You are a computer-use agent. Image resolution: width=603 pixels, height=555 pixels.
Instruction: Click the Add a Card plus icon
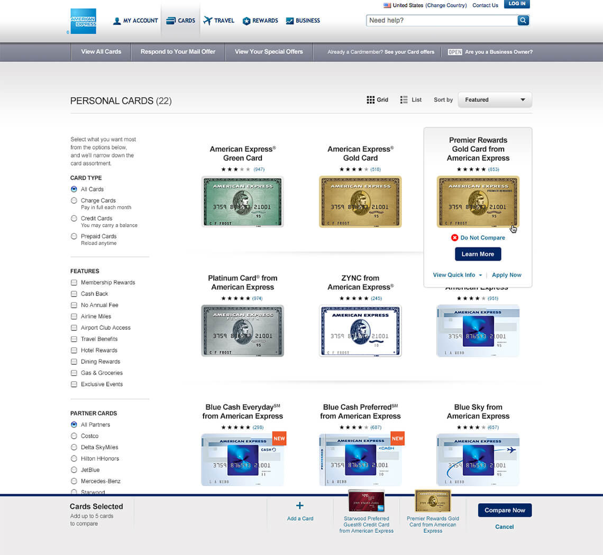(x=300, y=506)
